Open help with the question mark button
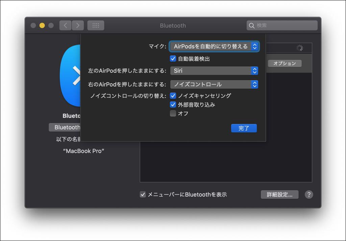 [x=309, y=194]
